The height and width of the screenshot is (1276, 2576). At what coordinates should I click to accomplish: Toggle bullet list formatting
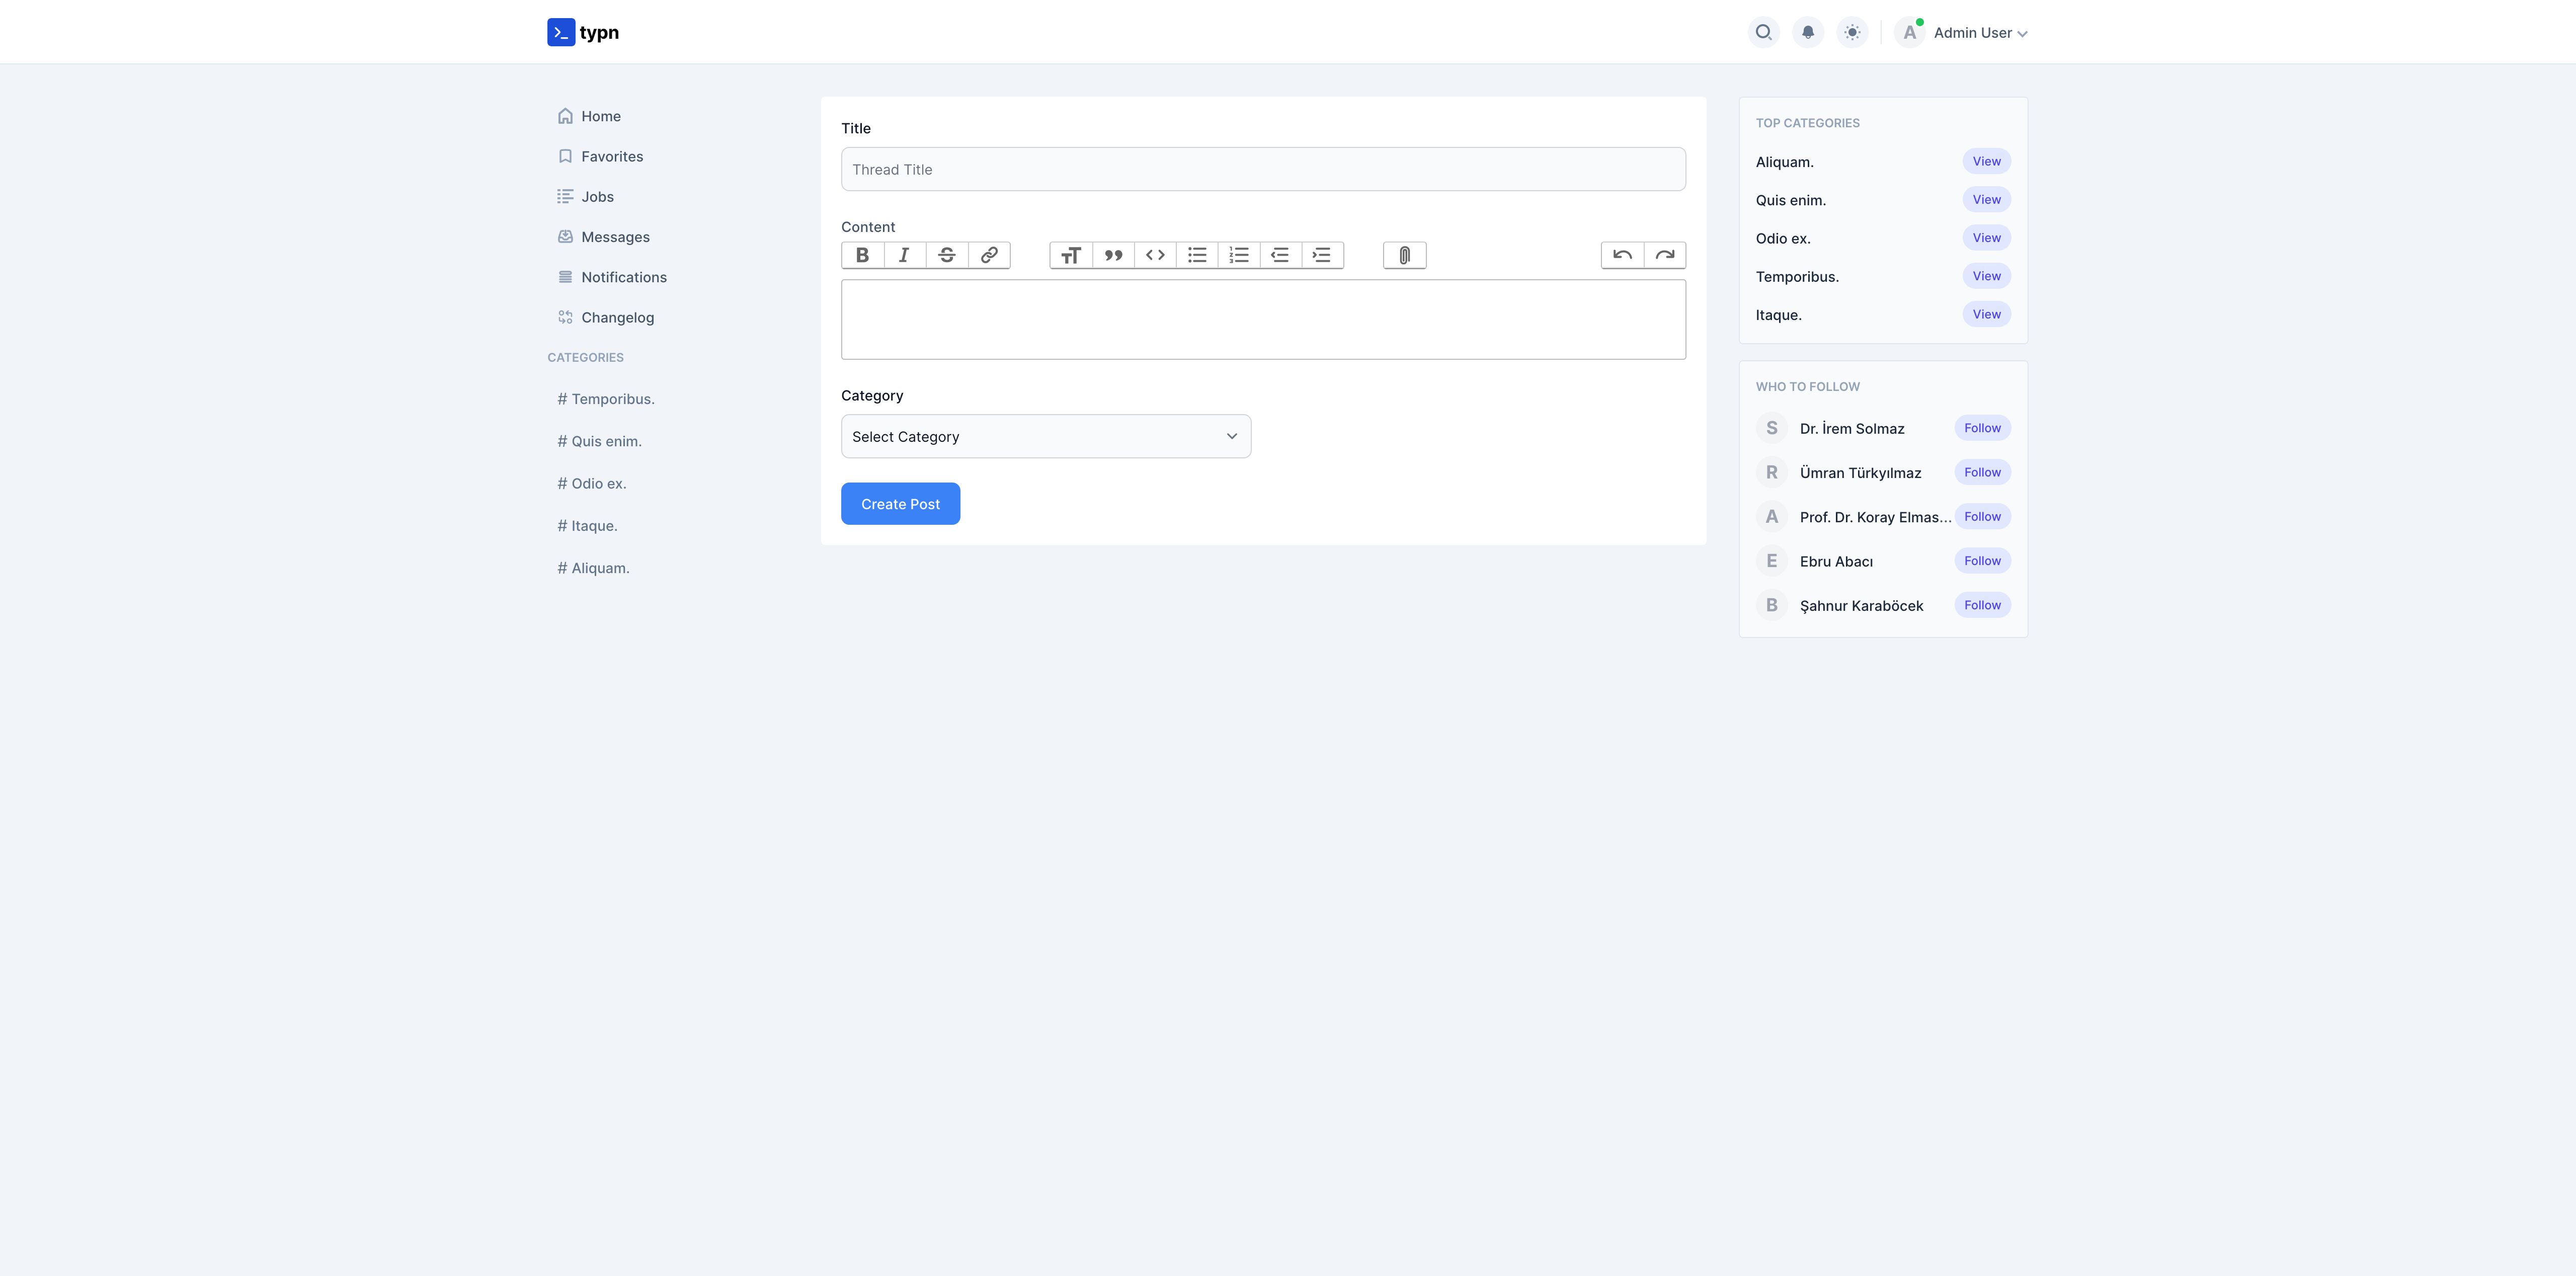(x=1196, y=255)
